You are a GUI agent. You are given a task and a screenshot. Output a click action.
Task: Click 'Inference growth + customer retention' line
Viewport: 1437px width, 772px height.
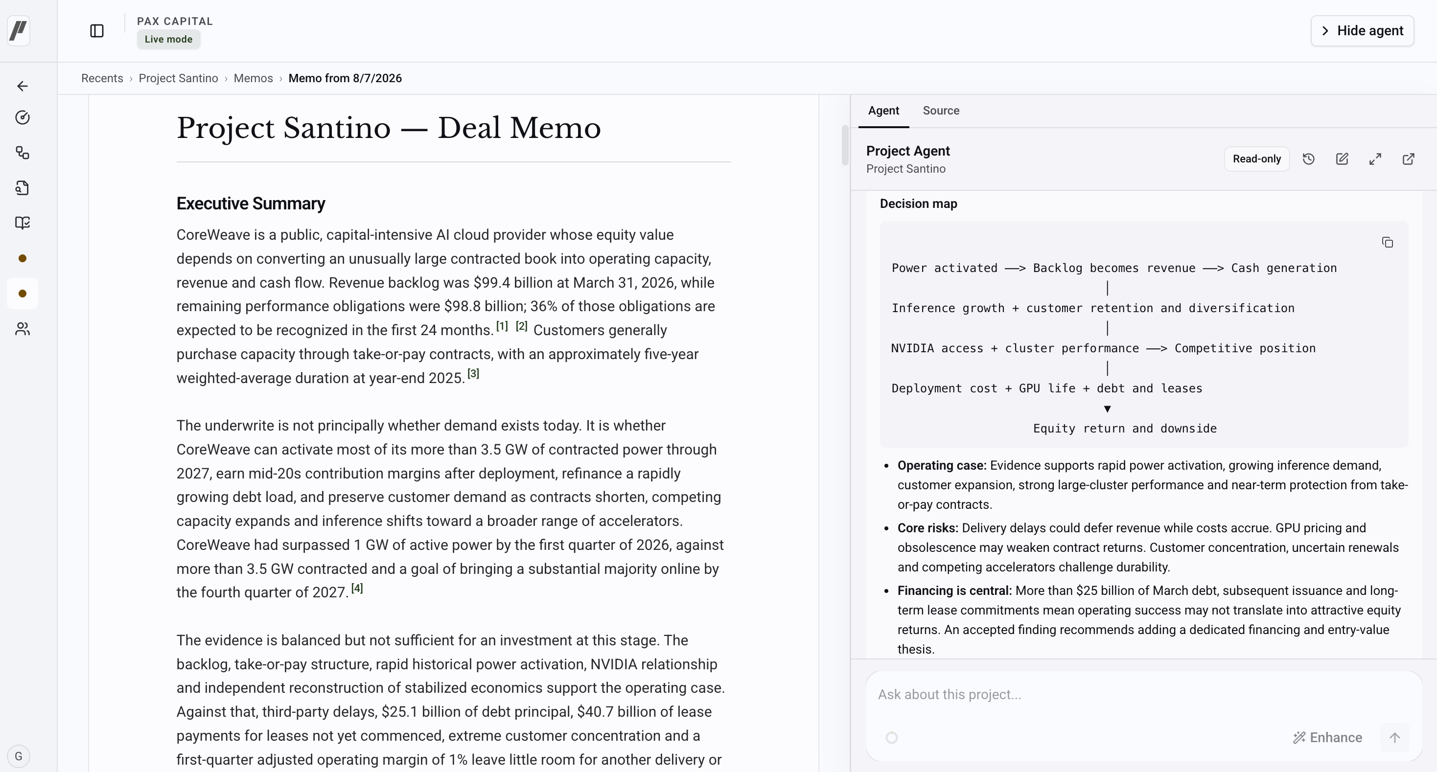tap(1093, 308)
